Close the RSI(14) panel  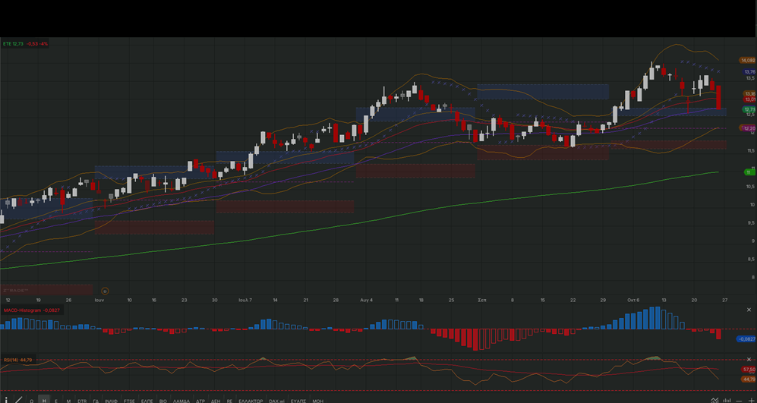pyautogui.click(x=749, y=360)
